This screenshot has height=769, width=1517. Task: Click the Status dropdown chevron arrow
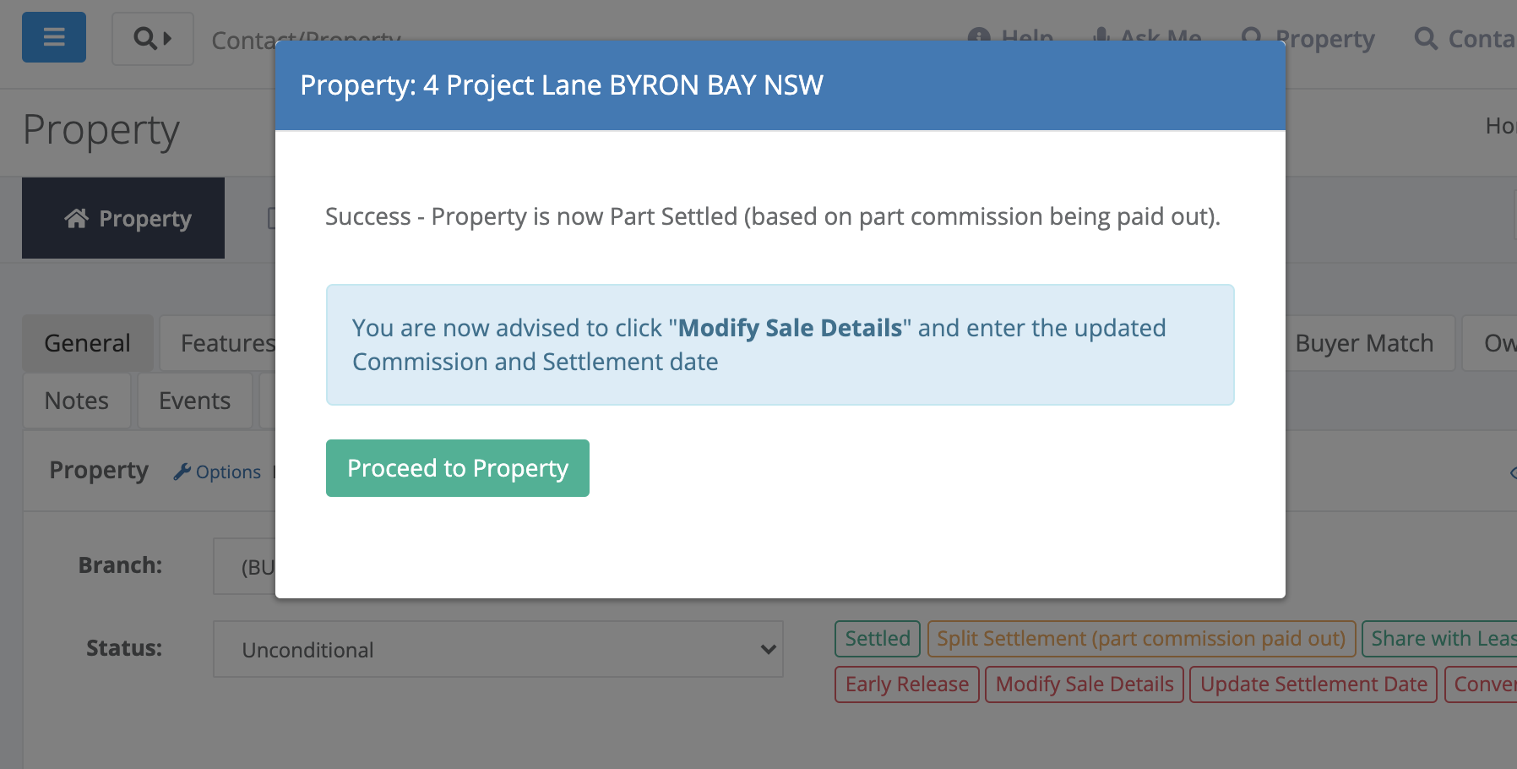click(x=768, y=649)
